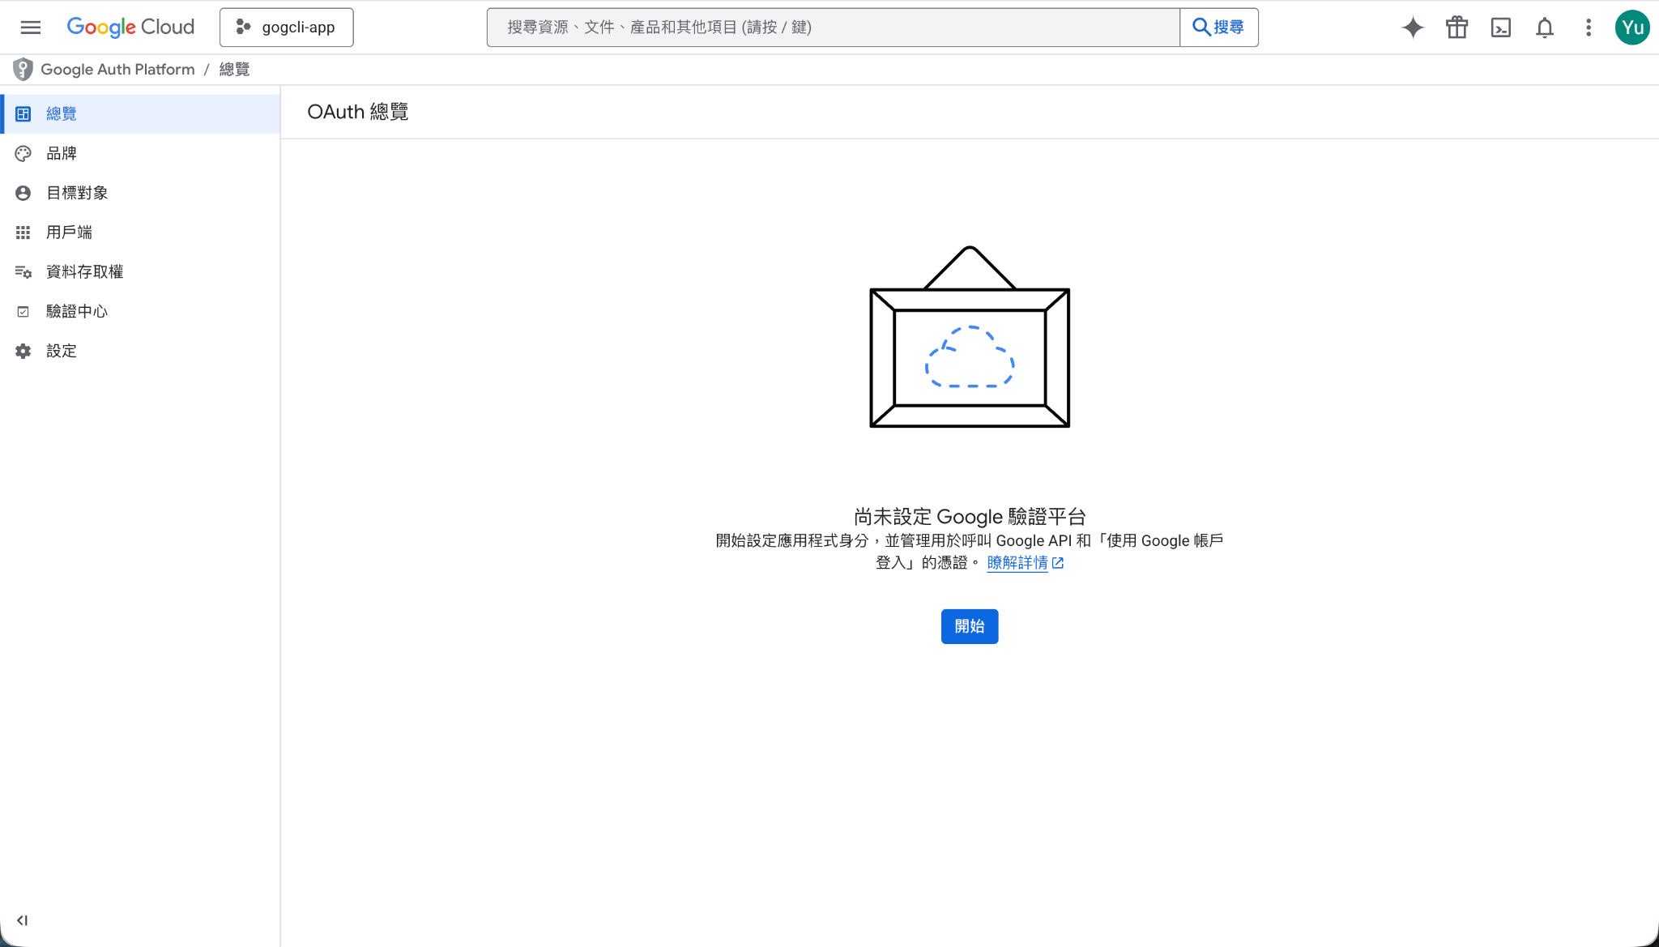Viewport: 1659px width, 947px height.
Task: Open 設定 sidebar item
Action: click(62, 351)
